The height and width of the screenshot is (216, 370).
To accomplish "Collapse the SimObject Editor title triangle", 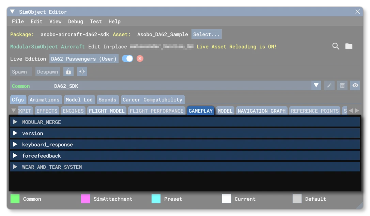I will (x=13, y=12).
